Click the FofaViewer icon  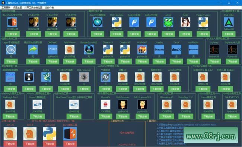pos(70,49)
